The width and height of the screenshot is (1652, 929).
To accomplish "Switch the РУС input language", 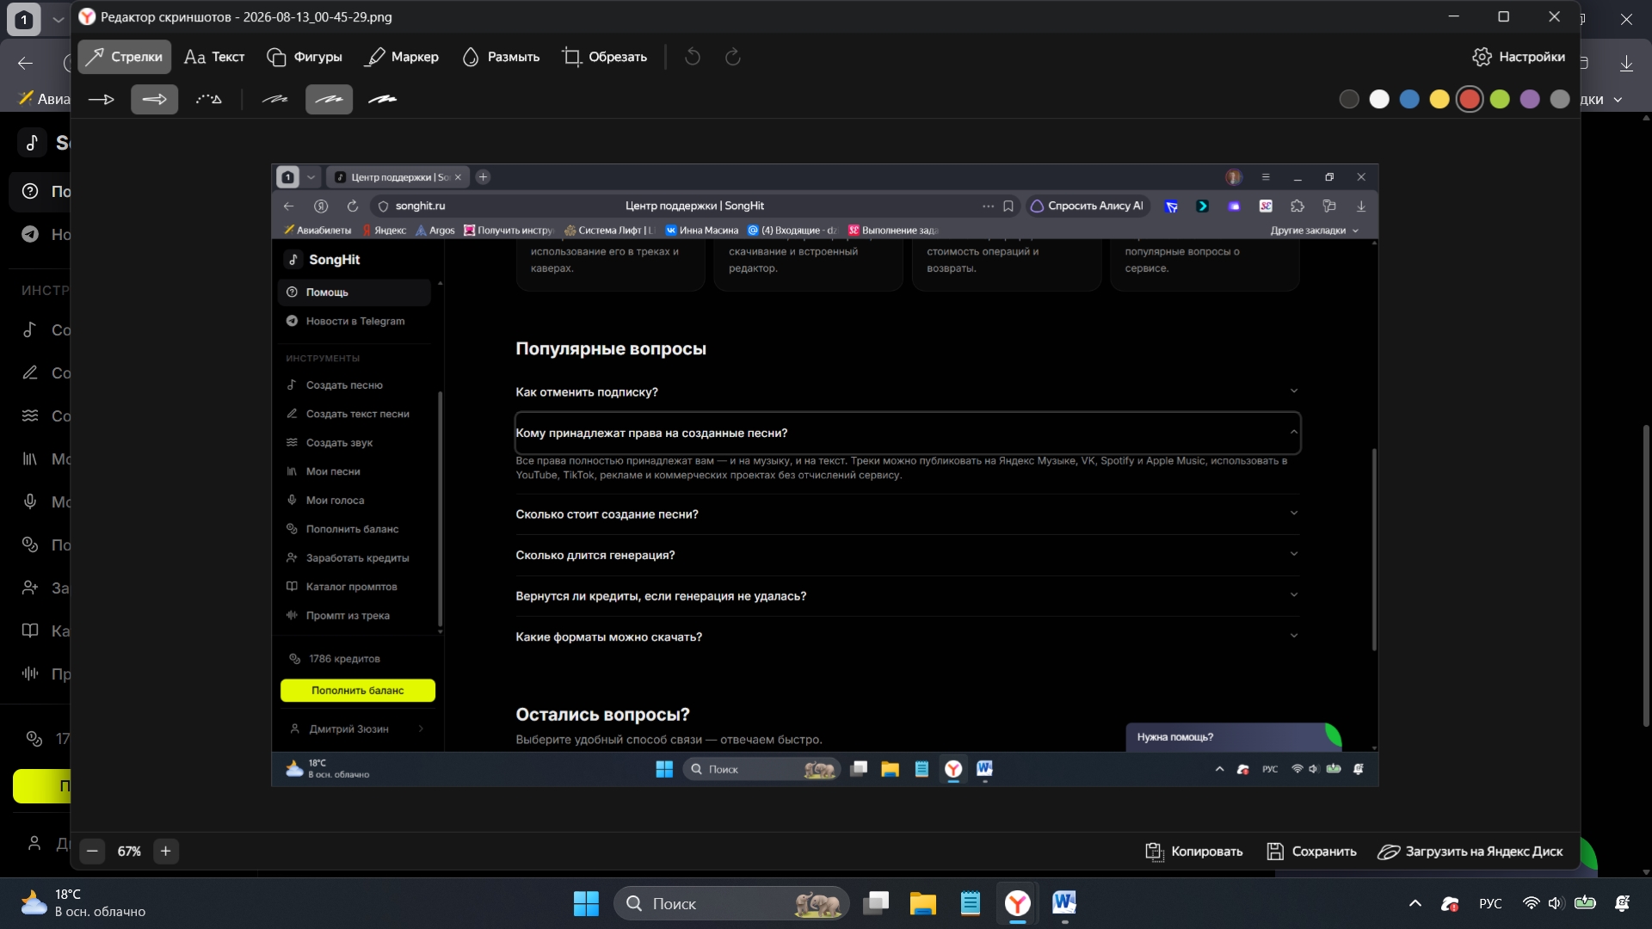I will tap(1490, 903).
